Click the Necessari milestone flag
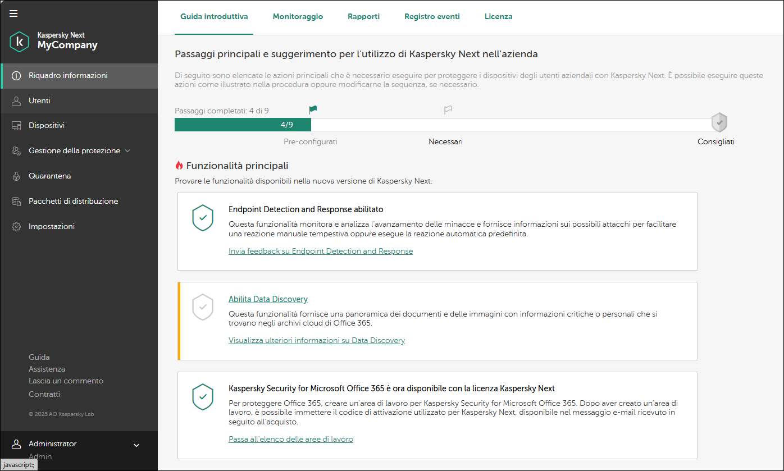This screenshot has height=471, width=784. (x=448, y=109)
